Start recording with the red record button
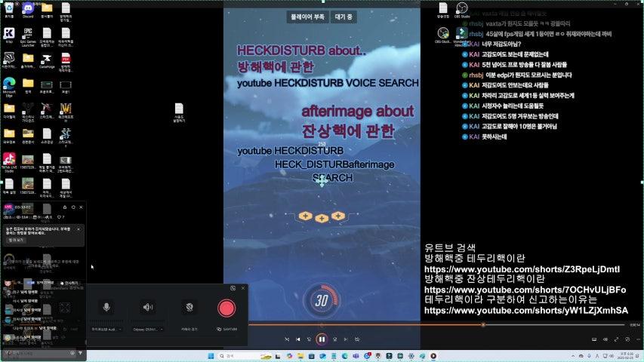 coord(226,308)
